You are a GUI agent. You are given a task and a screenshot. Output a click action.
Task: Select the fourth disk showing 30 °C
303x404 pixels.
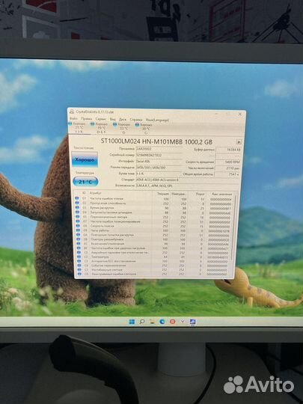pyautogui.click(x=145, y=128)
